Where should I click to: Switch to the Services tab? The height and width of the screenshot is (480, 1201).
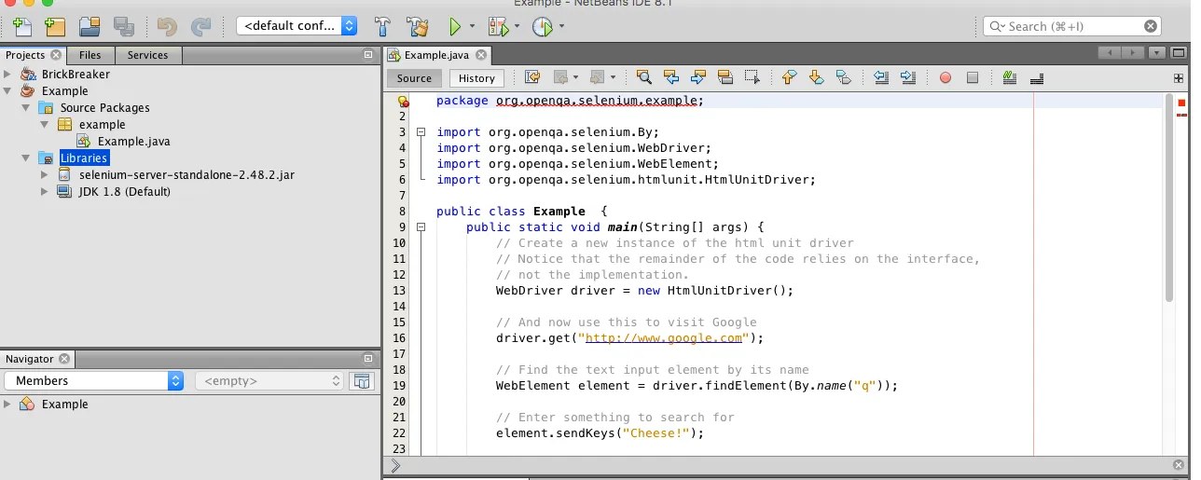[x=147, y=55]
